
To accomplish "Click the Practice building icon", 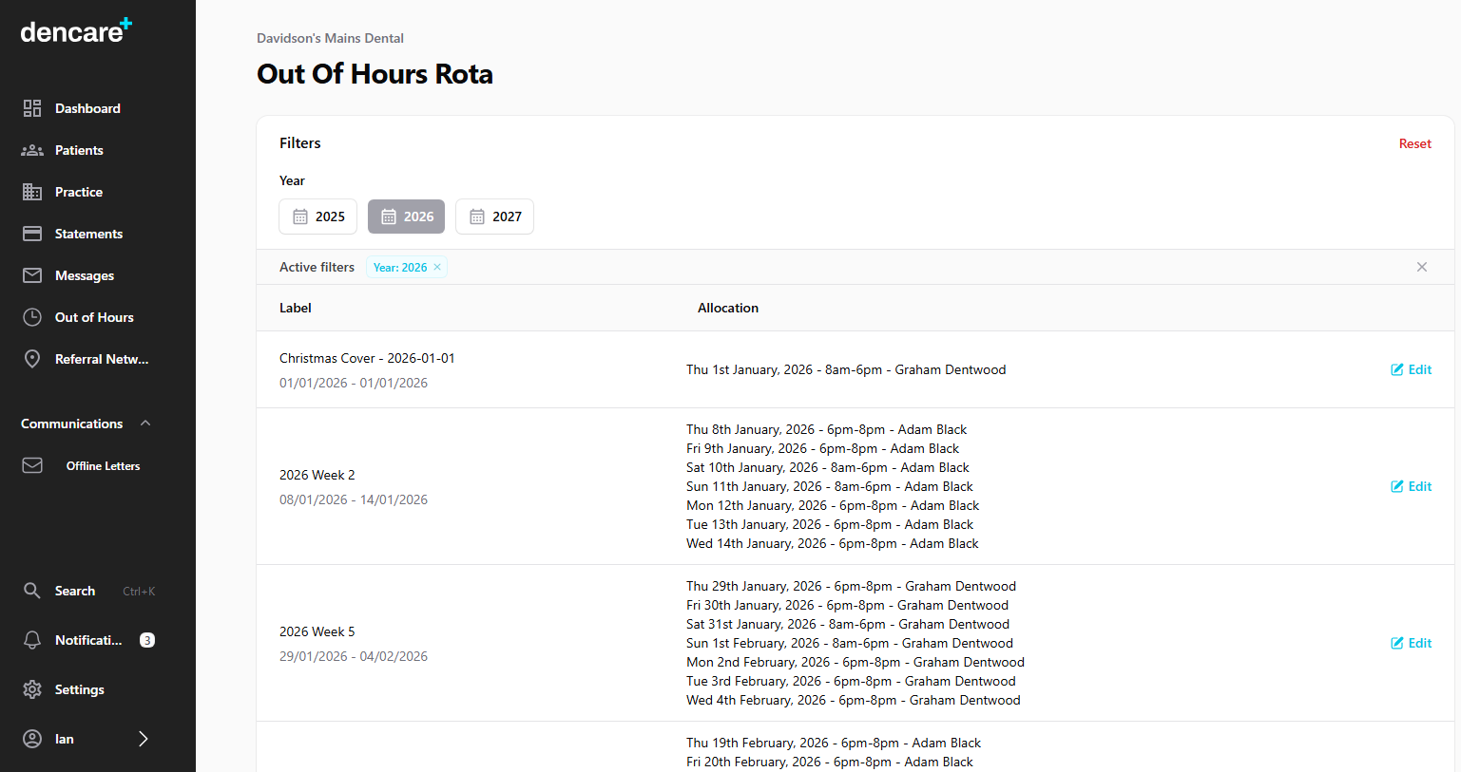I will [31, 191].
